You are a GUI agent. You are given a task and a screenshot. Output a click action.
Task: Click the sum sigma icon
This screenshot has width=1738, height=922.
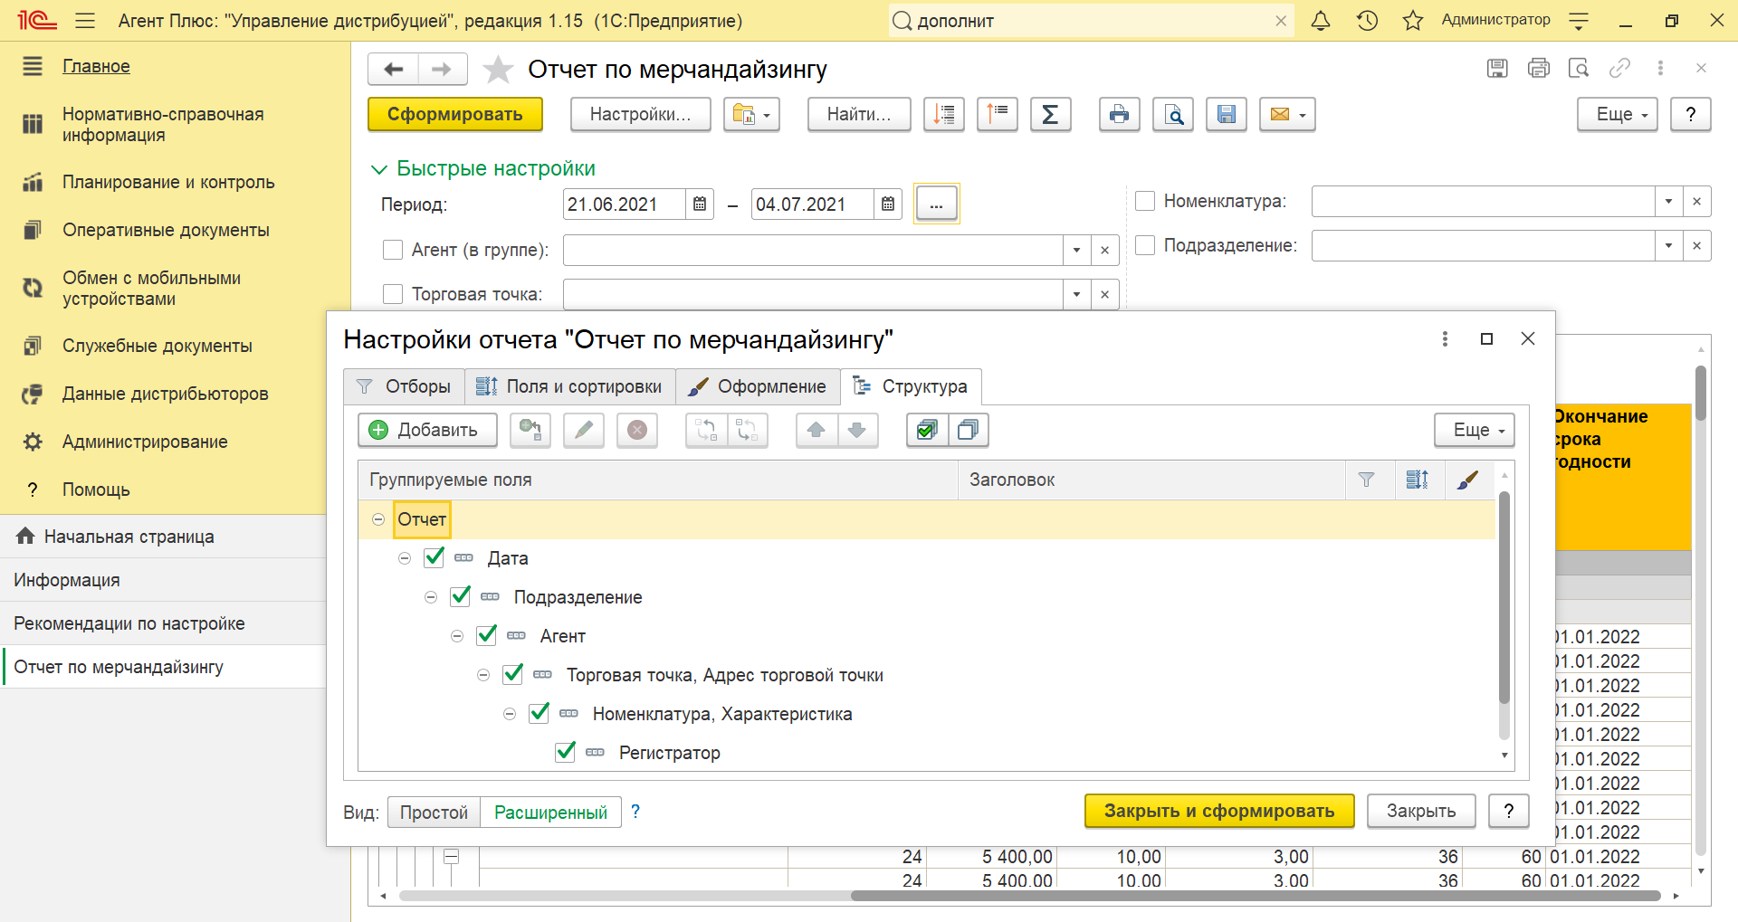pos(1050,114)
